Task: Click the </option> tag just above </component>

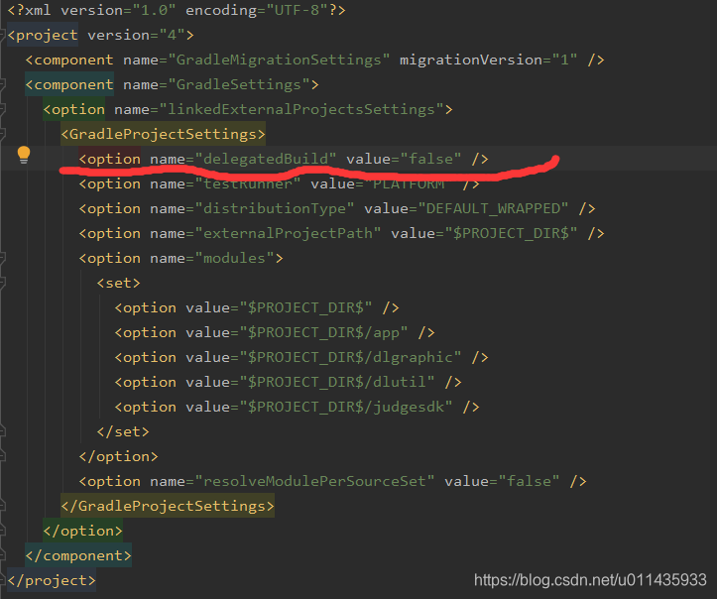Action: pos(82,531)
